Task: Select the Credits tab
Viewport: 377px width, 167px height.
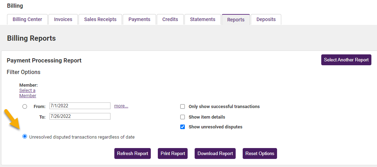Action: click(x=170, y=20)
